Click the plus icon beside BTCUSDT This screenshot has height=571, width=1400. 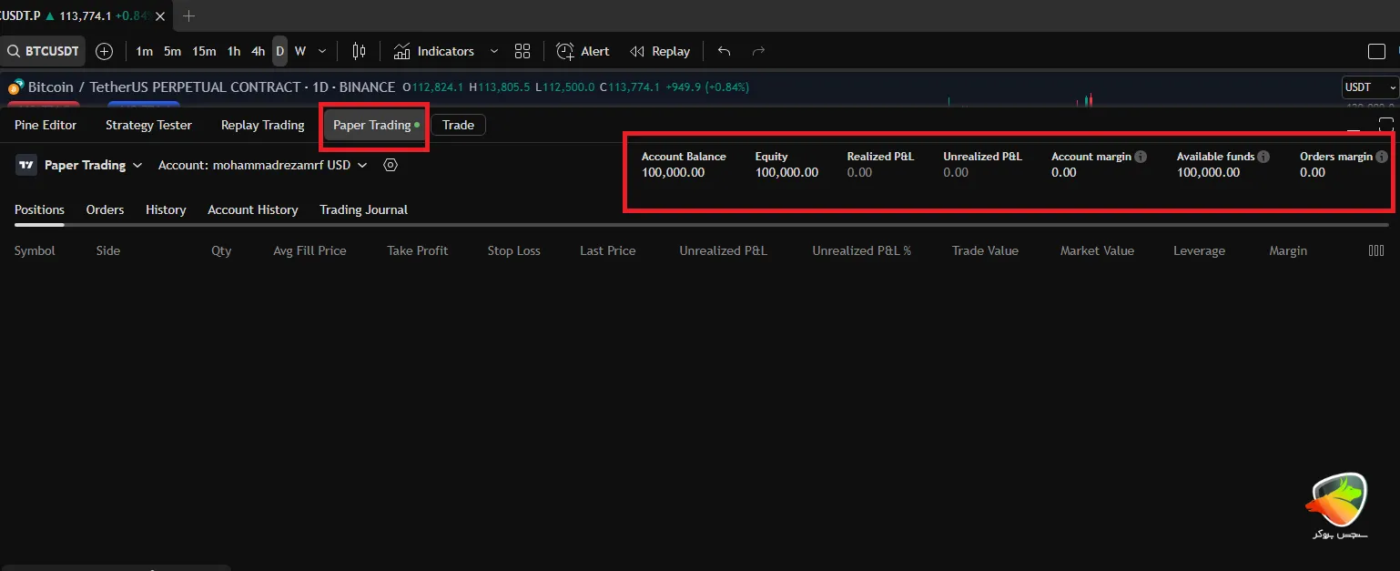coord(105,51)
